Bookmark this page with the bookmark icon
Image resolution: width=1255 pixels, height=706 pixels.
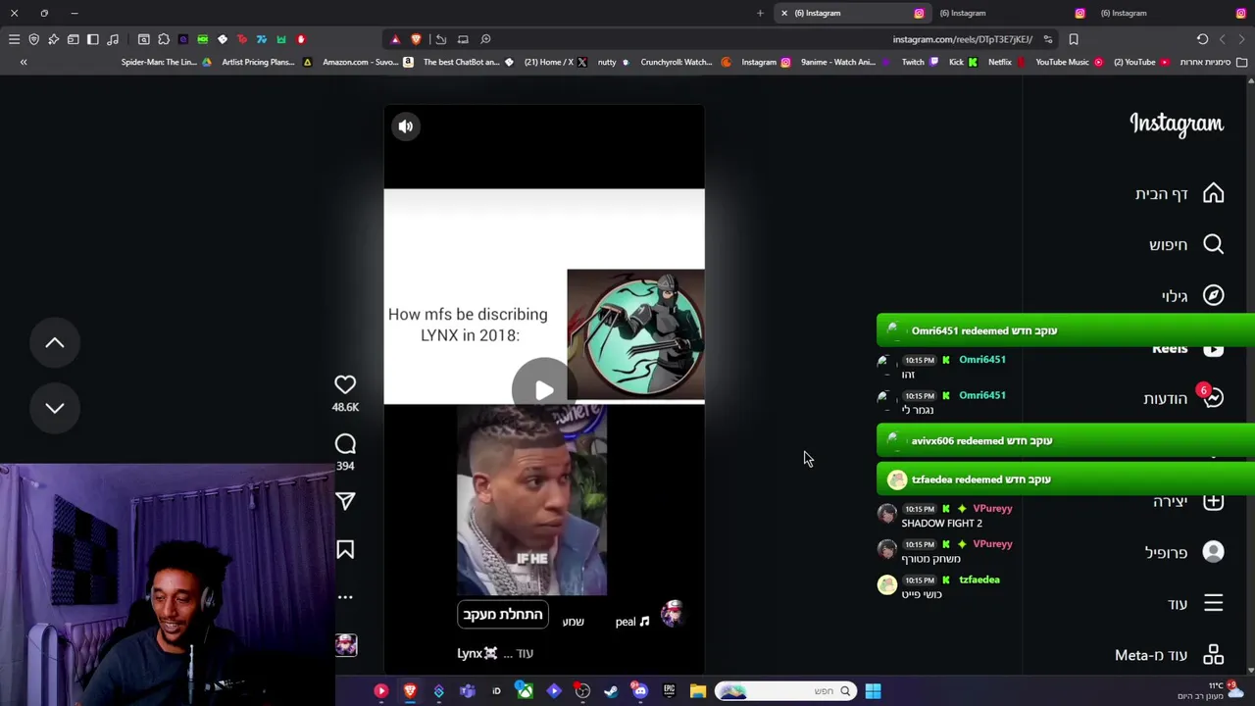coord(1074,39)
